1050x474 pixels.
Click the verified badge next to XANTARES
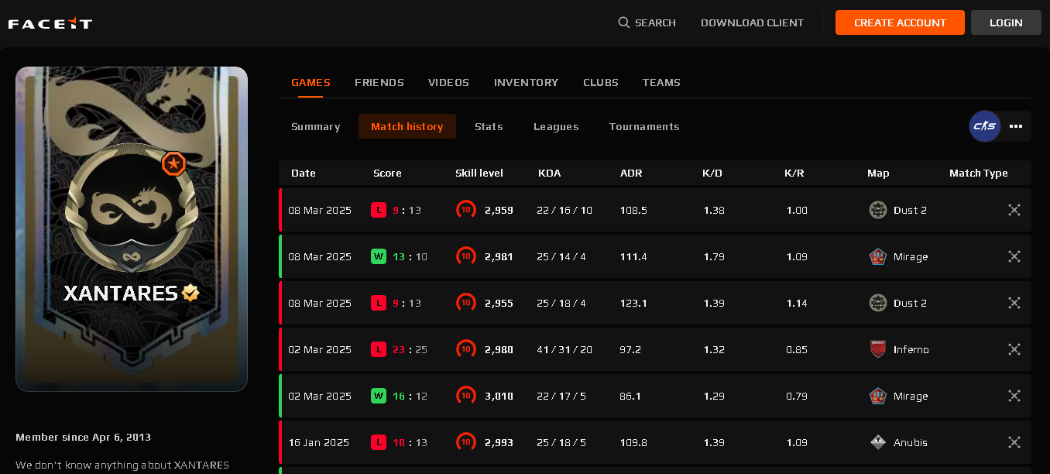[190, 293]
